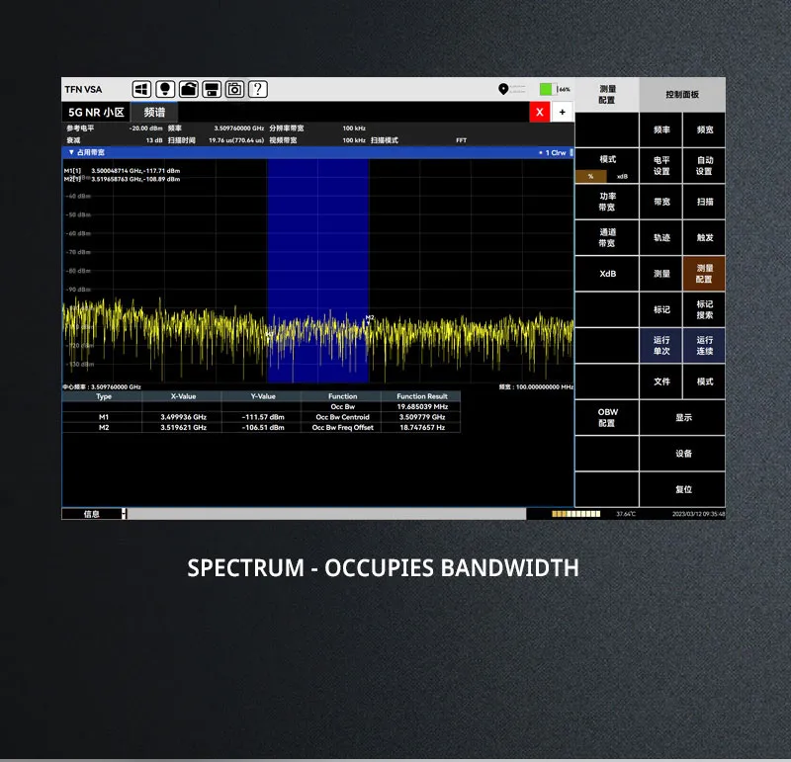Click the segmented progress bar in status bar
This screenshot has width=791, height=762.
click(x=575, y=514)
